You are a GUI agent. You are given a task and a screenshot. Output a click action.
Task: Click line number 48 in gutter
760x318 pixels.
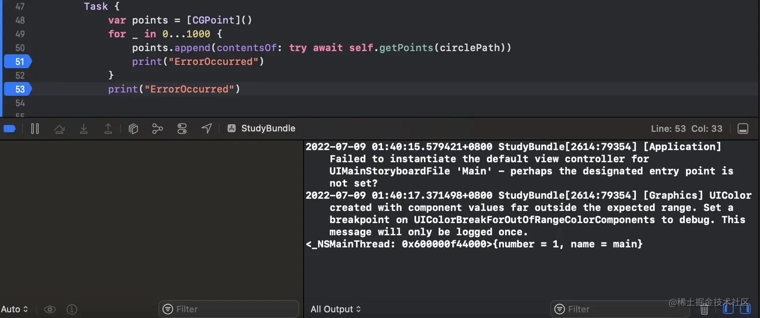click(20, 20)
